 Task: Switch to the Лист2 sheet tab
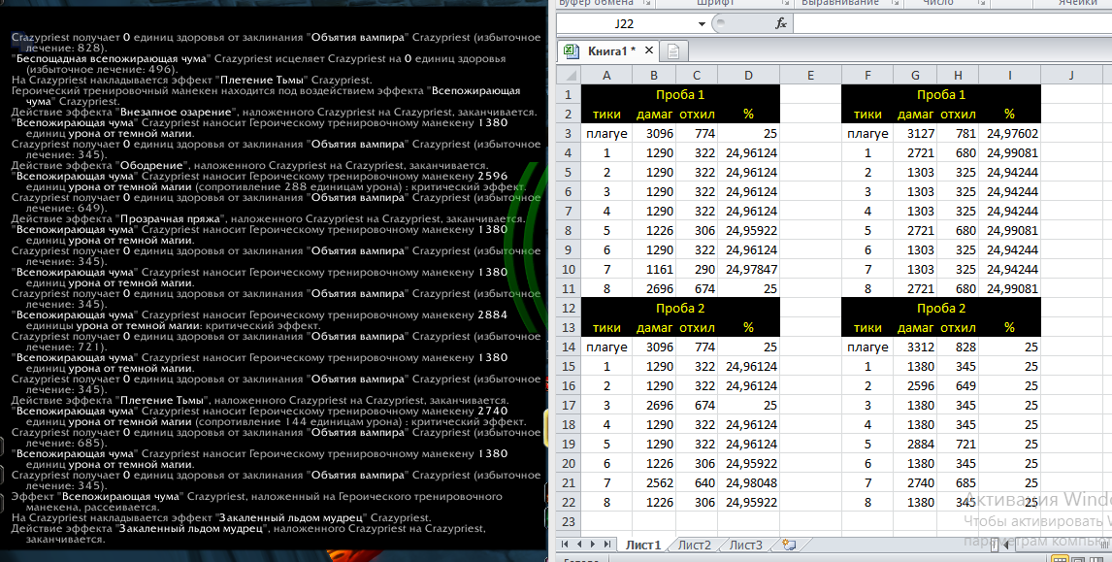[x=694, y=545]
